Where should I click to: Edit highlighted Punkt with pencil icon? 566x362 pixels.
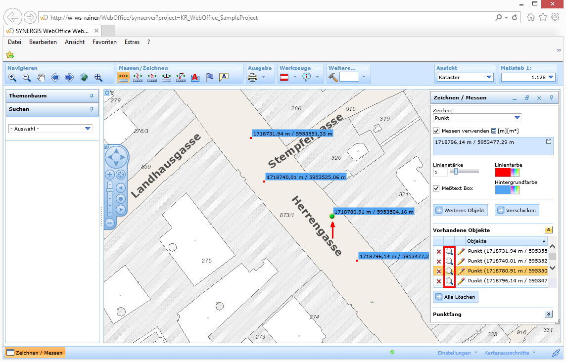(461, 271)
